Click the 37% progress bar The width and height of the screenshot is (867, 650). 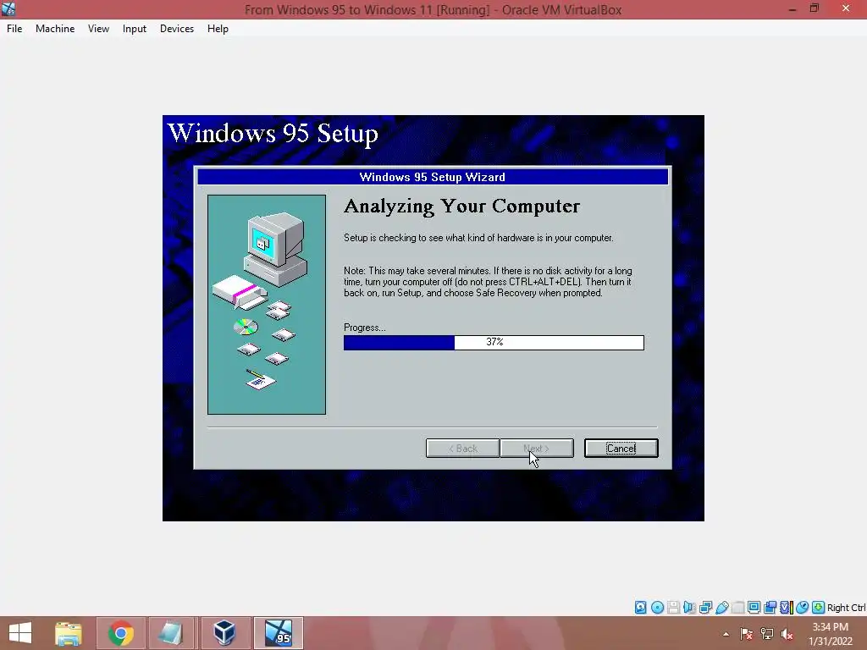point(494,342)
